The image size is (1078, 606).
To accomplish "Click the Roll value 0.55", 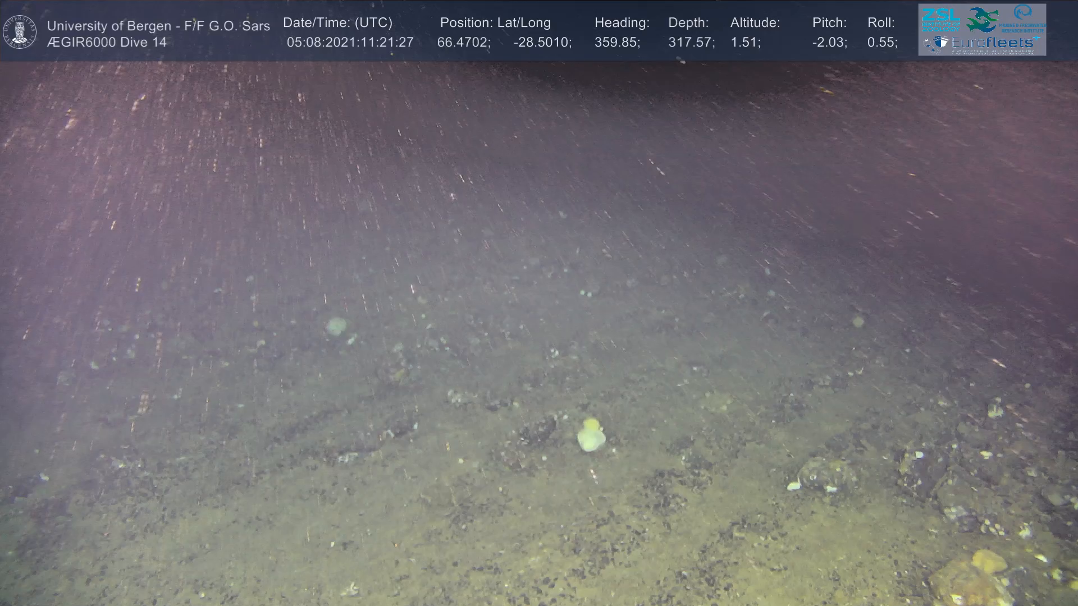I will coord(881,43).
